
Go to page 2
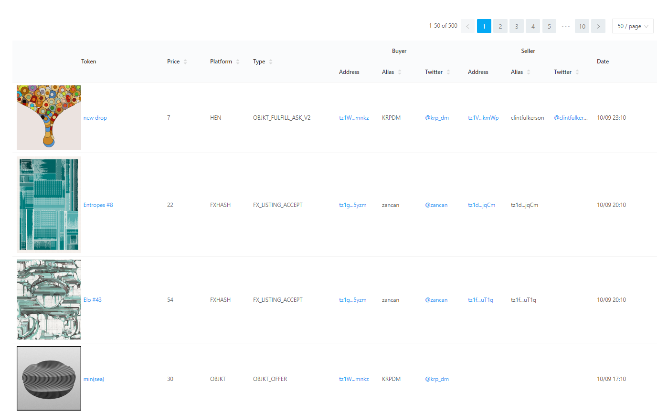click(x=500, y=26)
